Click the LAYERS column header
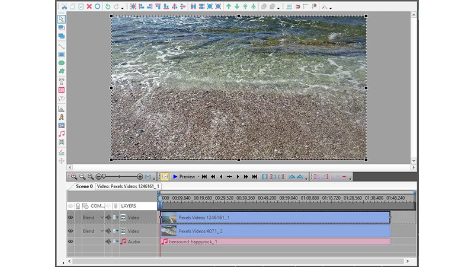Viewport: 474px width, 267px height. (x=129, y=206)
